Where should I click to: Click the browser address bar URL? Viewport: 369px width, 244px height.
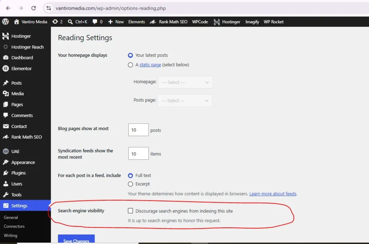pos(111,8)
